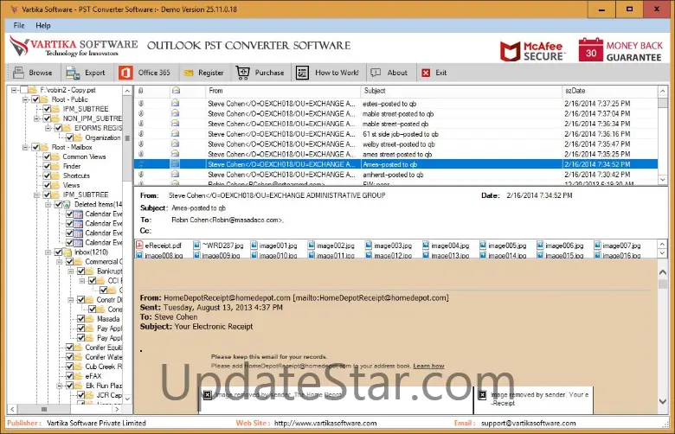
Task: Click the red Exit icon
Action: (426, 73)
